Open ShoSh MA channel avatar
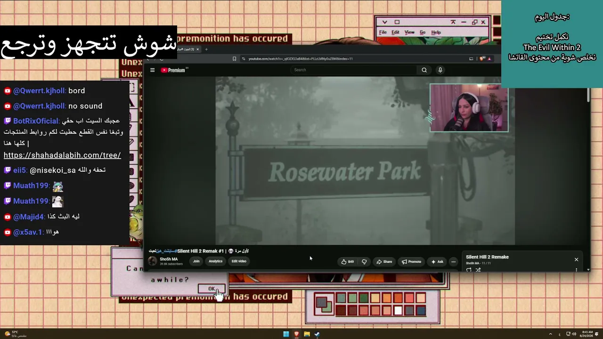Image resolution: width=603 pixels, height=339 pixels. (x=153, y=261)
